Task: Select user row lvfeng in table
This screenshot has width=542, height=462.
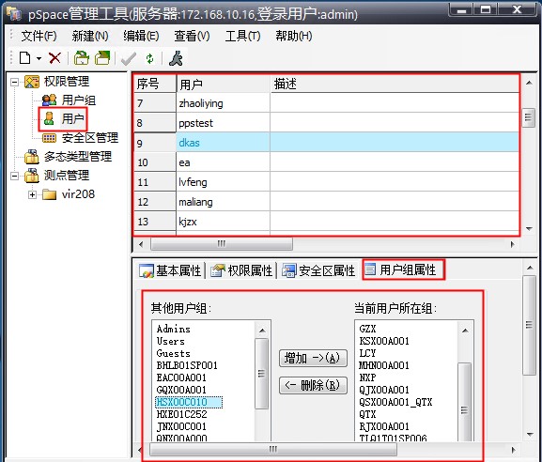Action: tap(326, 182)
